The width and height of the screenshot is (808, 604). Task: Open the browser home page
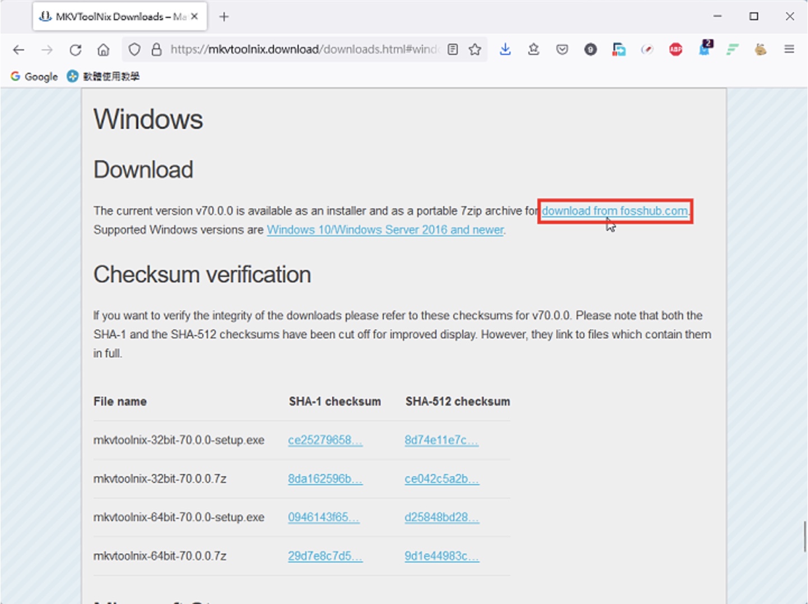[x=104, y=50]
